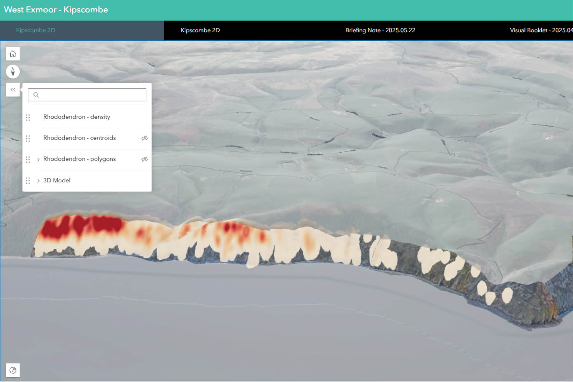This screenshot has height=382, width=573.
Task: Grab the Rhododendron - density drag handle
Action: [x=28, y=118]
